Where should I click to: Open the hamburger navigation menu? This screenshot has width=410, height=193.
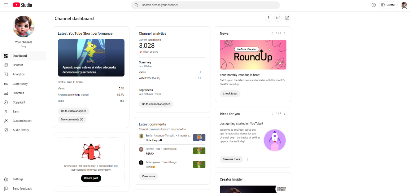[x=6, y=5]
